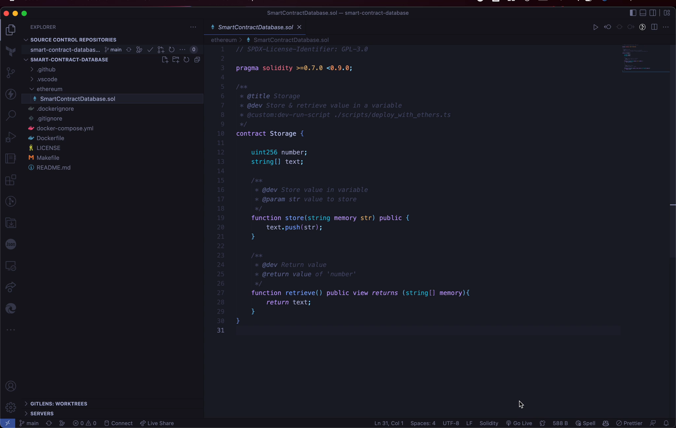This screenshot has height=428, width=676.
Task: Open the Json extension icon
Action: click(x=11, y=244)
